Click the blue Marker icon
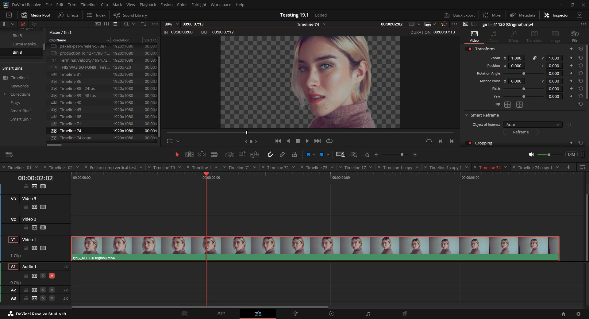The width and height of the screenshot is (589, 319). tap(322, 155)
